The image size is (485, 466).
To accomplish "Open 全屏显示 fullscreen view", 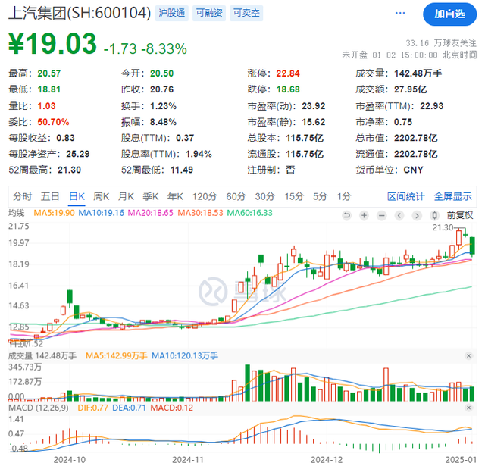I will pos(453,197).
